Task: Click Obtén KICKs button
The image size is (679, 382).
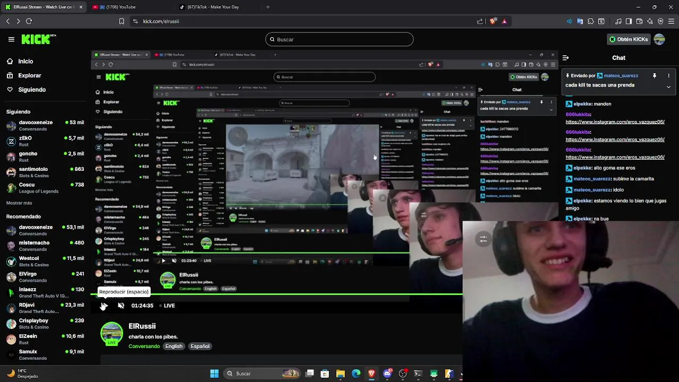Action: tap(629, 39)
